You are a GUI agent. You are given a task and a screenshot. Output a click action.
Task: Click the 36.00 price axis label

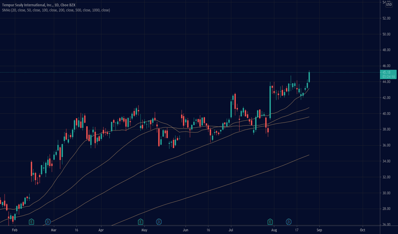(386, 145)
